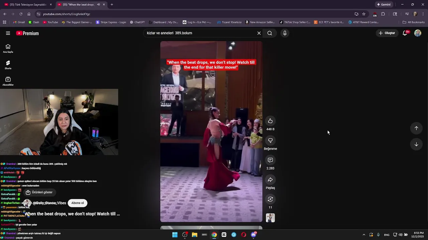Clear the search box with X
This screenshot has width=428, height=240.
point(259,33)
